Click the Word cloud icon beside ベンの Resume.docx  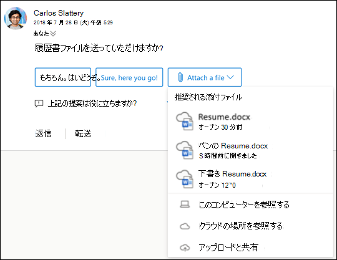pyautogui.click(x=185, y=150)
